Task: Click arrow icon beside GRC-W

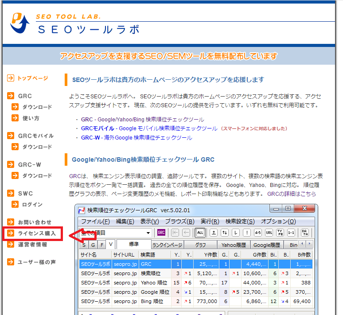Action: (11, 164)
